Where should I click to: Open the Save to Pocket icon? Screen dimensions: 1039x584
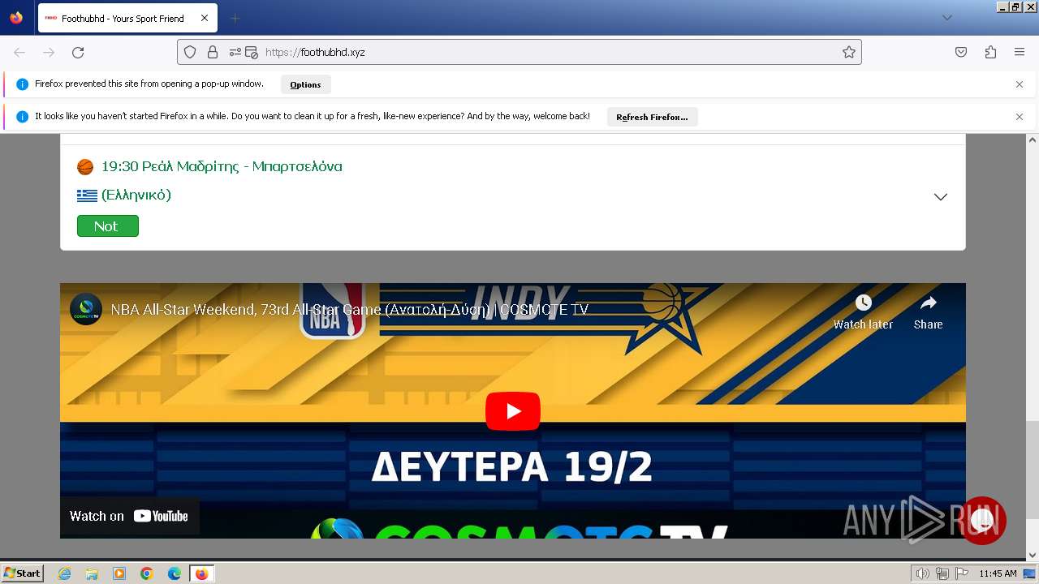tap(961, 52)
